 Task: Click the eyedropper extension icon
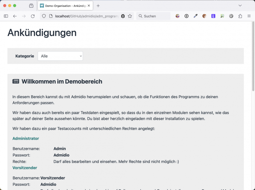tap(195, 16)
